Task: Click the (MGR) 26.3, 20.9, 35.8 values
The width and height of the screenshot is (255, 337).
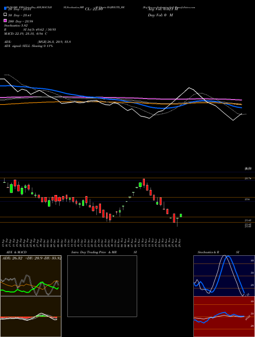Action: click(x=54, y=42)
